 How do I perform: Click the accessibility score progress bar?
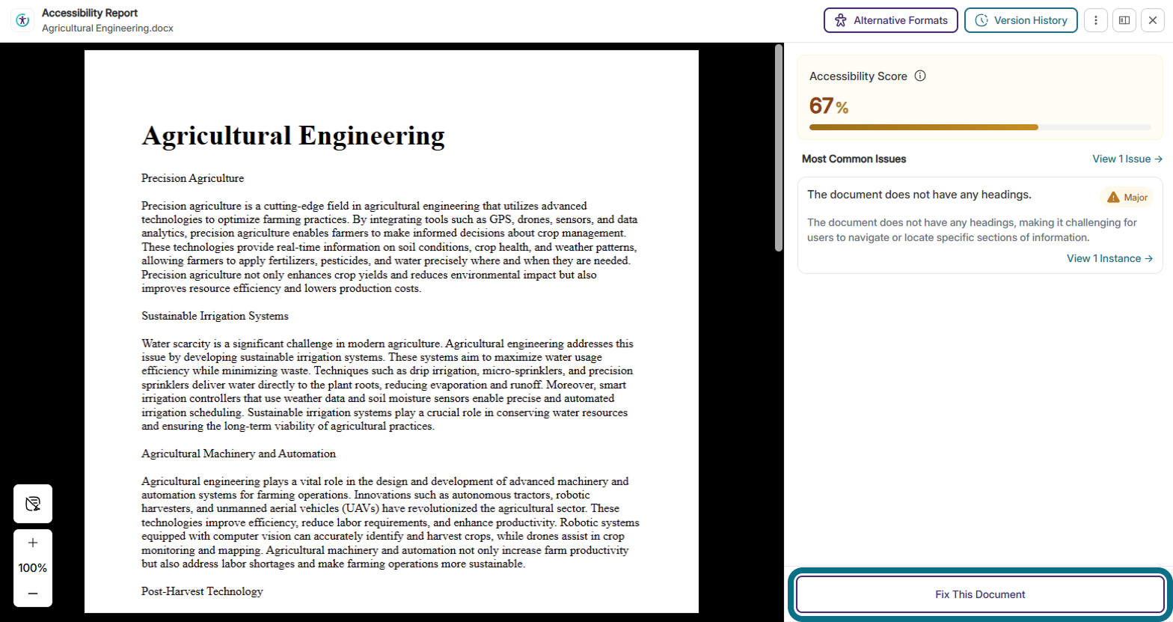point(980,127)
